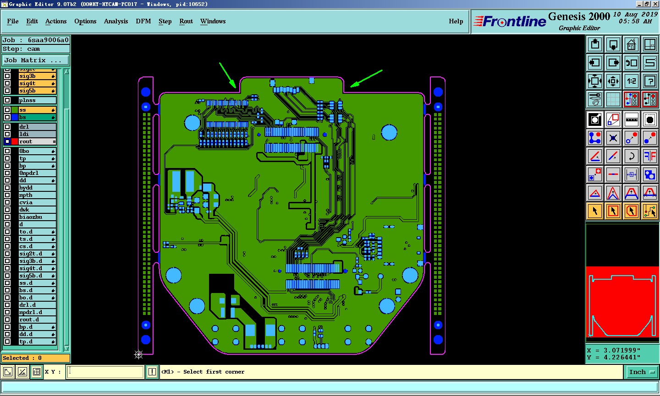Toggle the ss layer checkbox
Image resolution: width=660 pixels, height=396 pixels.
[x=7, y=110]
